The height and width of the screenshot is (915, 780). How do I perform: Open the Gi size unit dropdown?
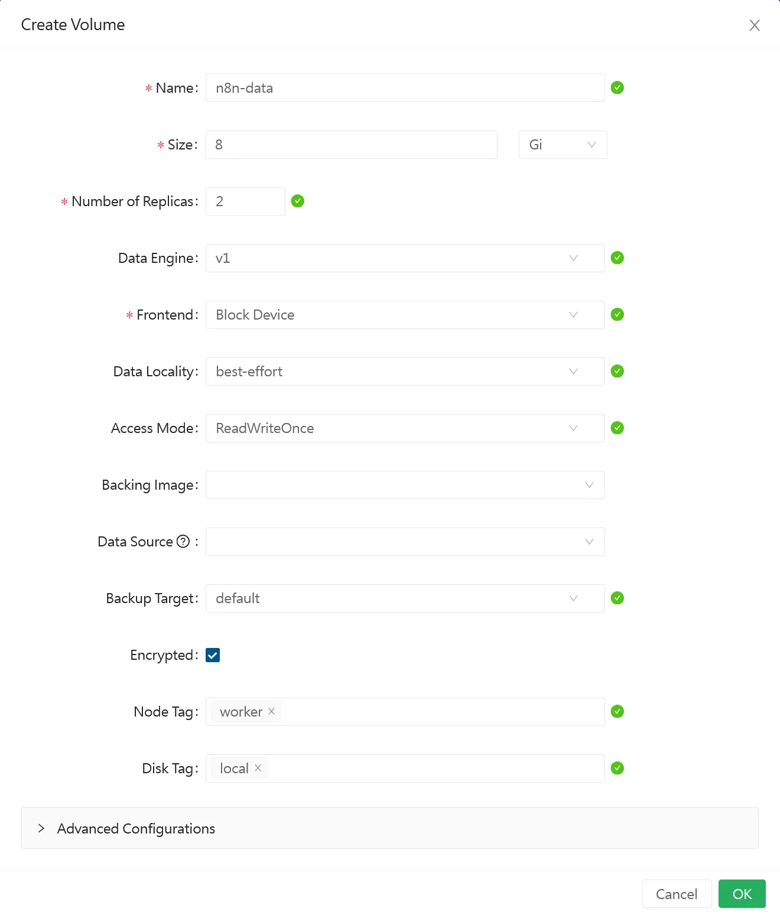coord(563,145)
